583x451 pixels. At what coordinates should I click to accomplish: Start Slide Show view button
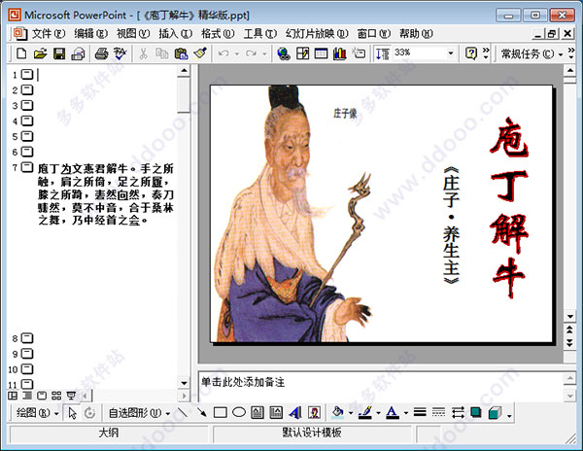71,396
